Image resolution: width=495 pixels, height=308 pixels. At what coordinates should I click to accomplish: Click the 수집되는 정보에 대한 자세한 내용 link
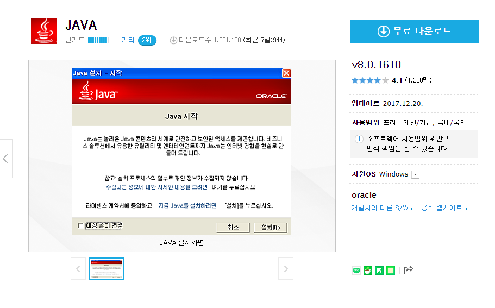(x=156, y=187)
